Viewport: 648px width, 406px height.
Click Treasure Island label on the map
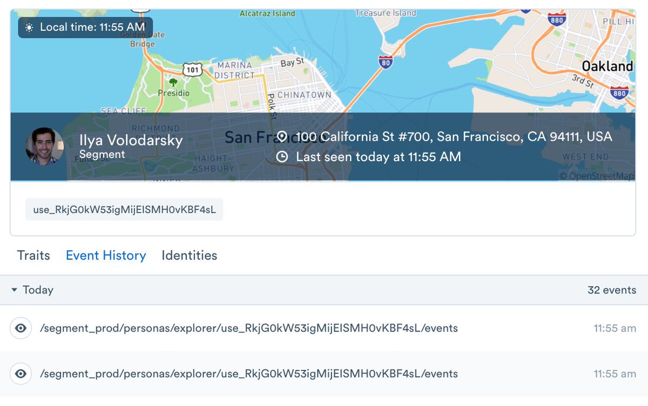(x=386, y=13)
